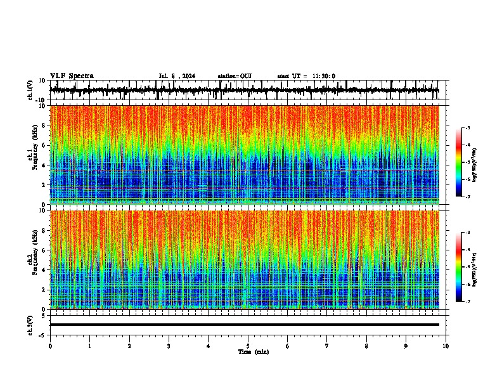502x388 pixels.
Task: Click the "6" kHz tick on ch.1 spectrogram
Action: [44, 145]
